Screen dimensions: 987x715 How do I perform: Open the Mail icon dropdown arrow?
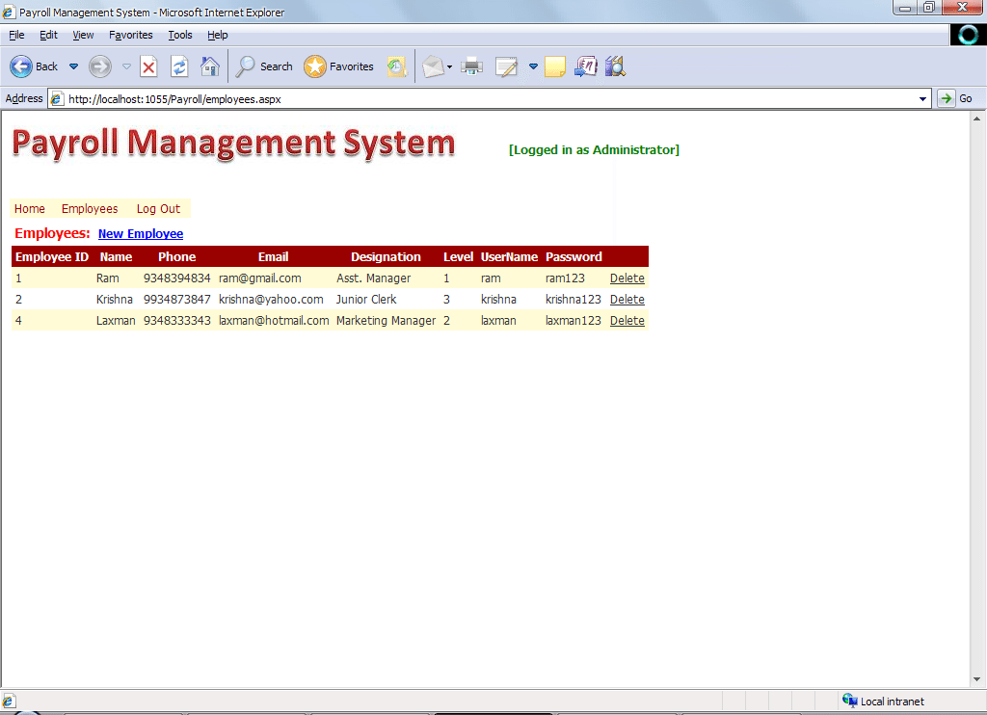(449, 67)
